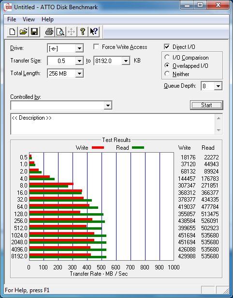Expand the Drive selection dropdown
Viewport: 233px width, 298px height.
(79, 48)
